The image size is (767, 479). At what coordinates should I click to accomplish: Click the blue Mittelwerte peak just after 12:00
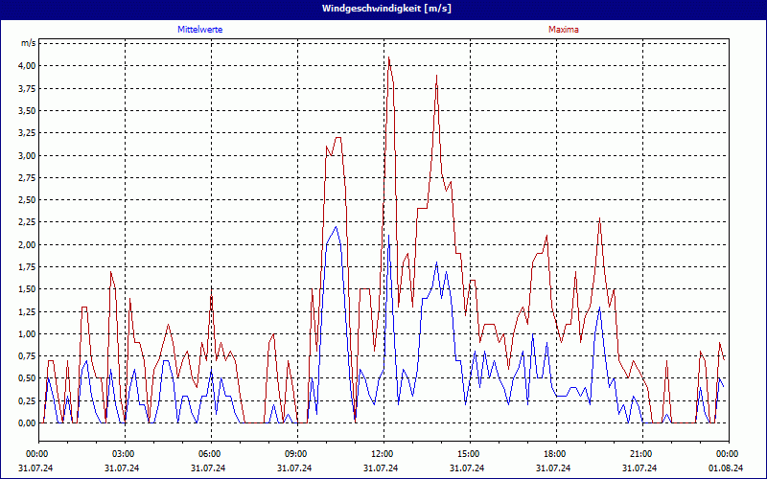point(389,236)
